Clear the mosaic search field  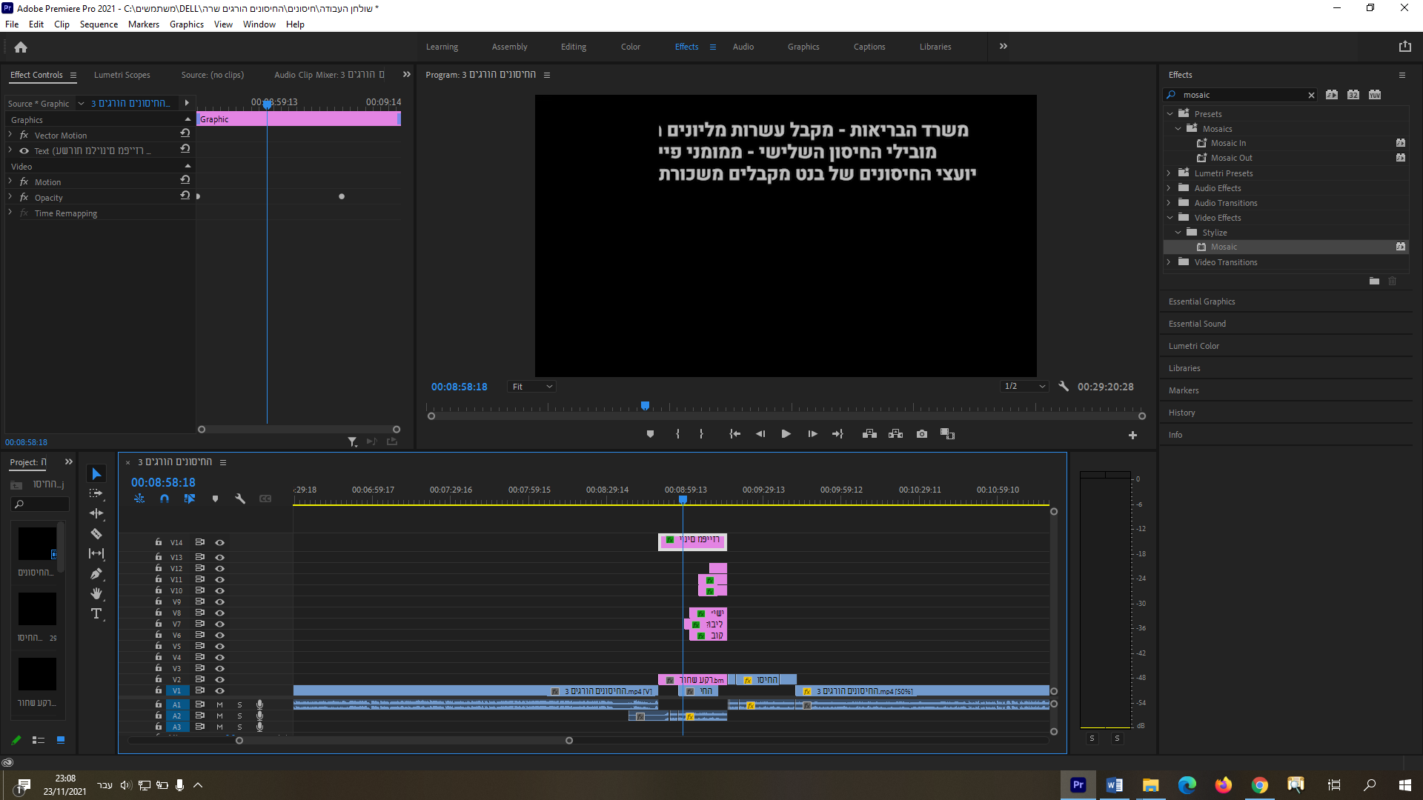[1311, 95]
